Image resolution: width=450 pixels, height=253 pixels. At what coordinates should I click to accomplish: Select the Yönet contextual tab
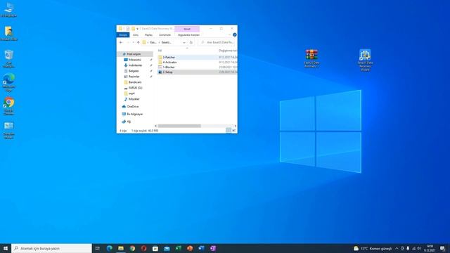(x=187, y=29)
